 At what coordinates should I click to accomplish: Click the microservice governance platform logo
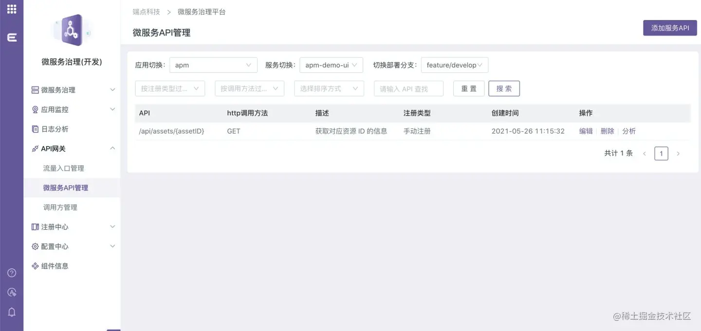pos(72,30)
